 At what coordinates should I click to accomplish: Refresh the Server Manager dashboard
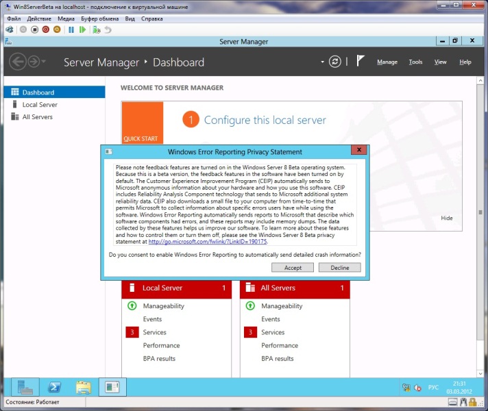click(334, 62)
